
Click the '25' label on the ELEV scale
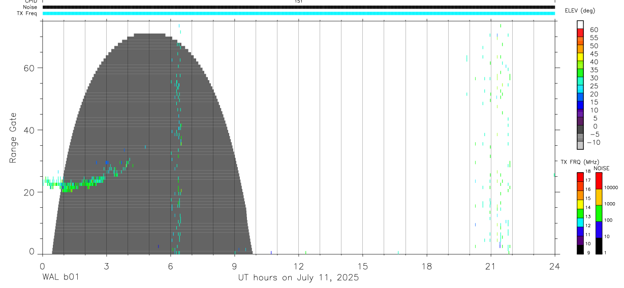(594, 86)
